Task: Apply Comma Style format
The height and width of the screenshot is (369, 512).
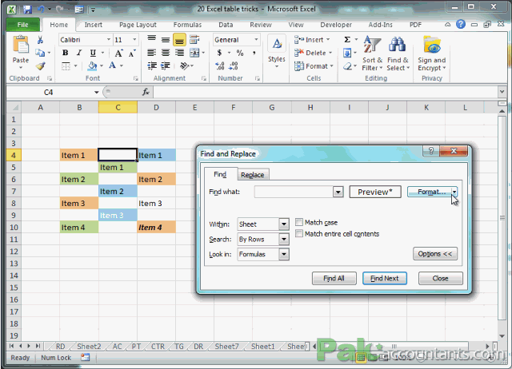Action: [x=254, y=53]
